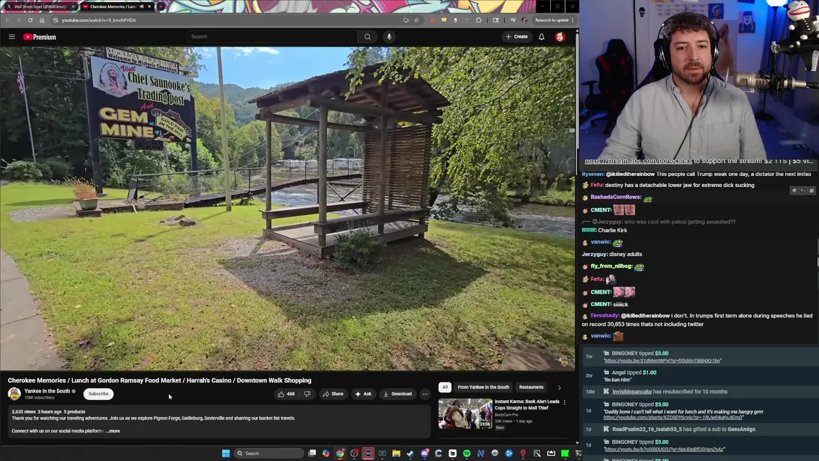Start voice search with microphone icon

pos(389,36)
